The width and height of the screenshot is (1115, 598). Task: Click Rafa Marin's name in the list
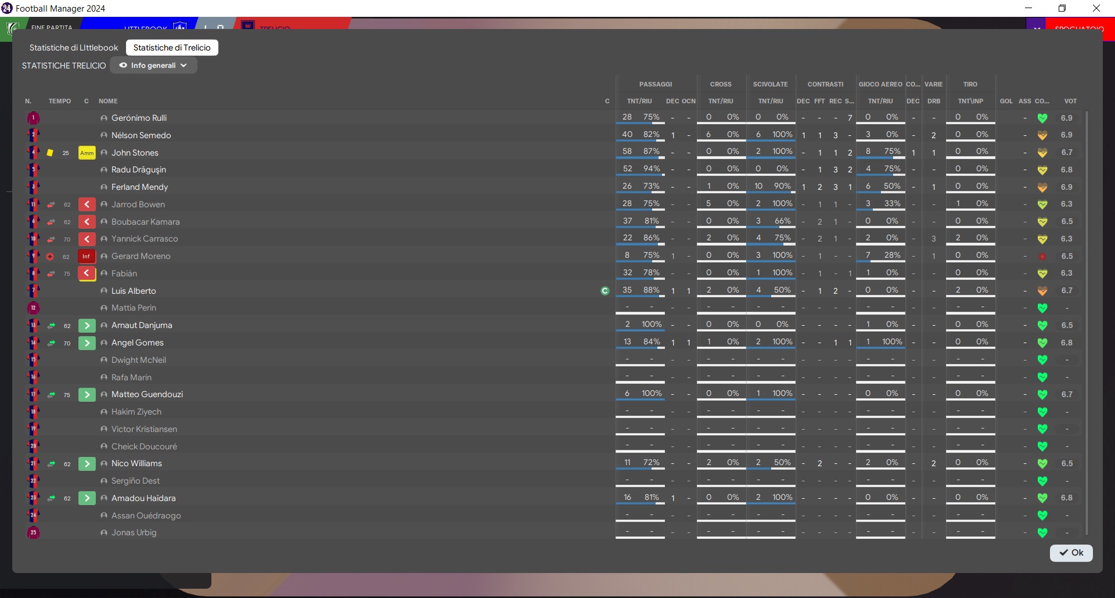[131, 377]
